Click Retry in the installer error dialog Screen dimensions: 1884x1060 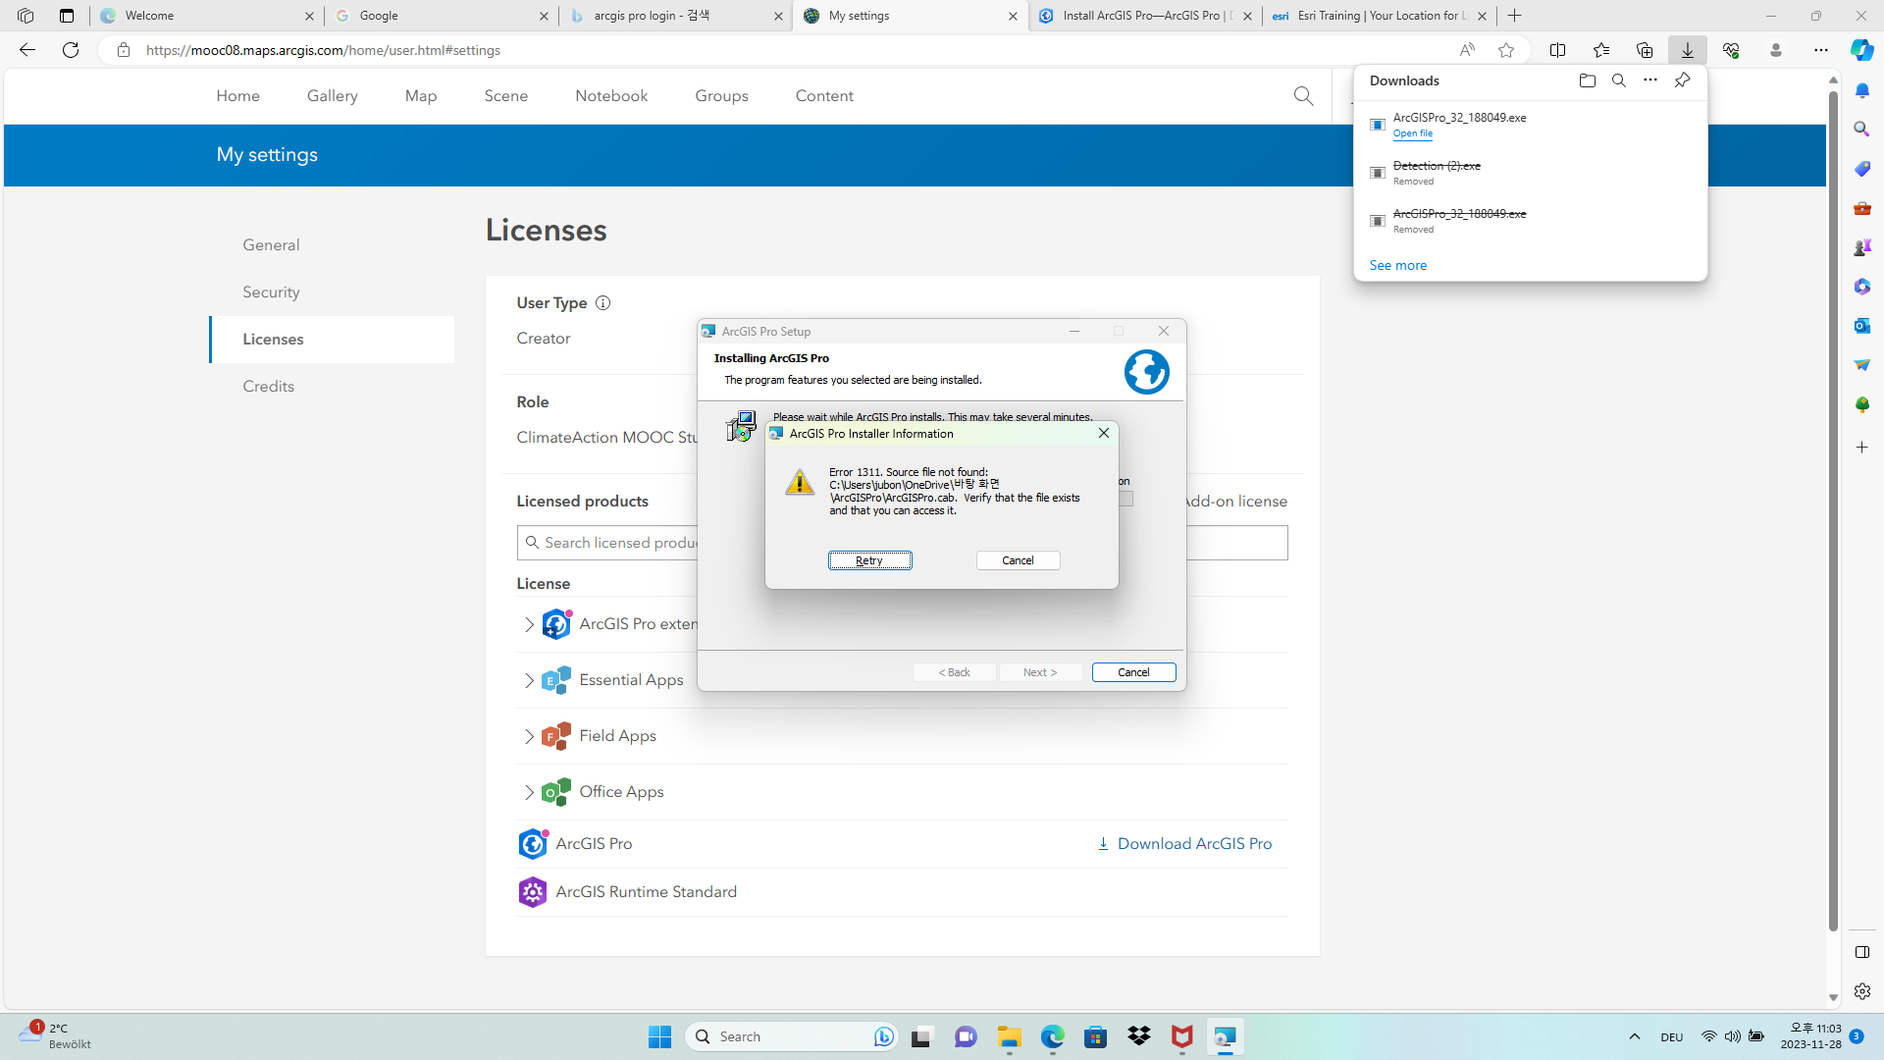point(869,559)
